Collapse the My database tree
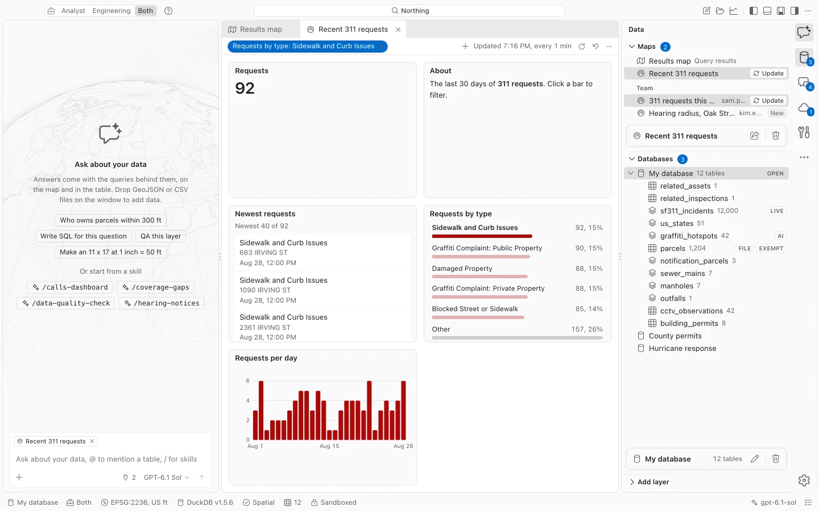 (x=631, y=173)
